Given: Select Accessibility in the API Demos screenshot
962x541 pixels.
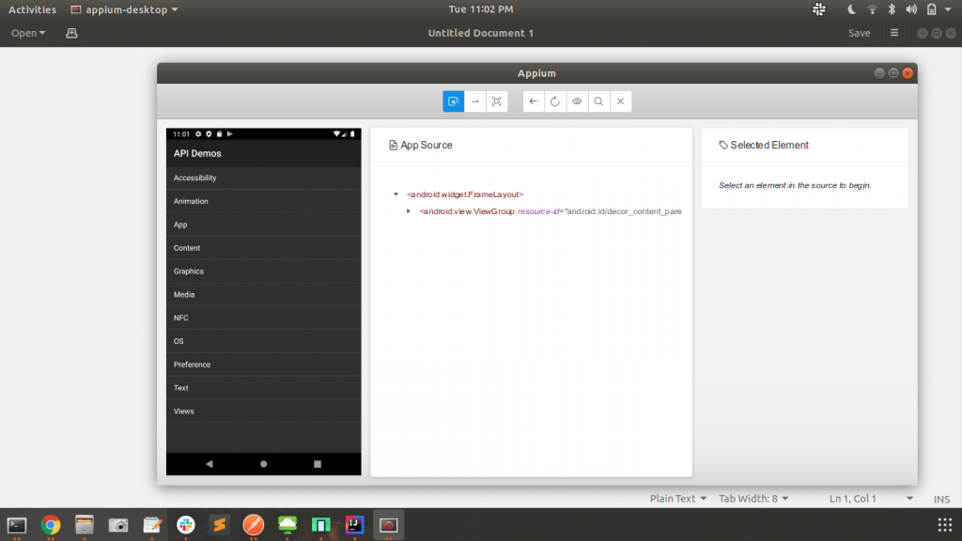Looking at the screenshot, I should (194, 178).
